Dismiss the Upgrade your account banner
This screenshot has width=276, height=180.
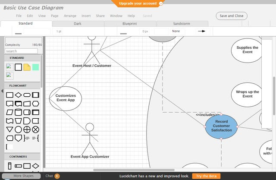point(161,3)
